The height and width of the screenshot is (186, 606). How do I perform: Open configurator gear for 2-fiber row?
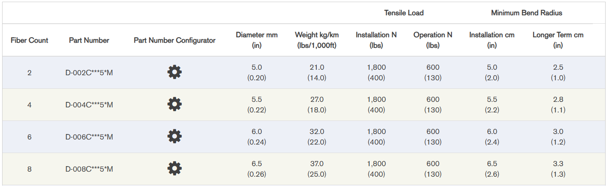(x=174, y=73)
